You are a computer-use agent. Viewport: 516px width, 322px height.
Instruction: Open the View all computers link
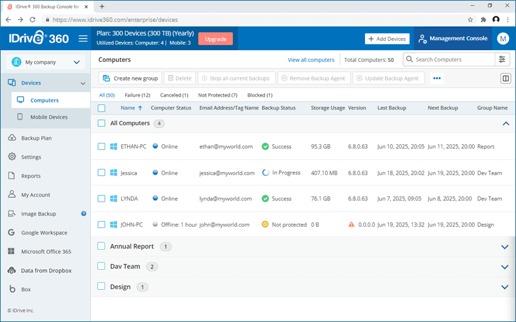[311, 60]
